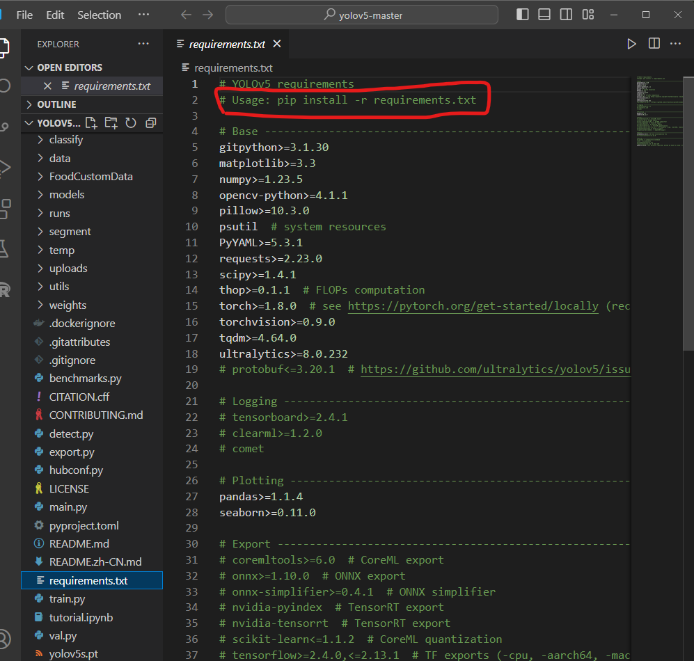Select requirements.txt in the file tree

coord(92,580)
